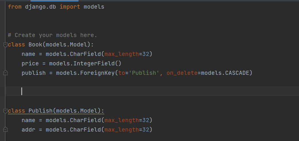Click the publish variable in Book class
Image resolution: width=299 pixels, height=141 pixels.
coord(34,73)
